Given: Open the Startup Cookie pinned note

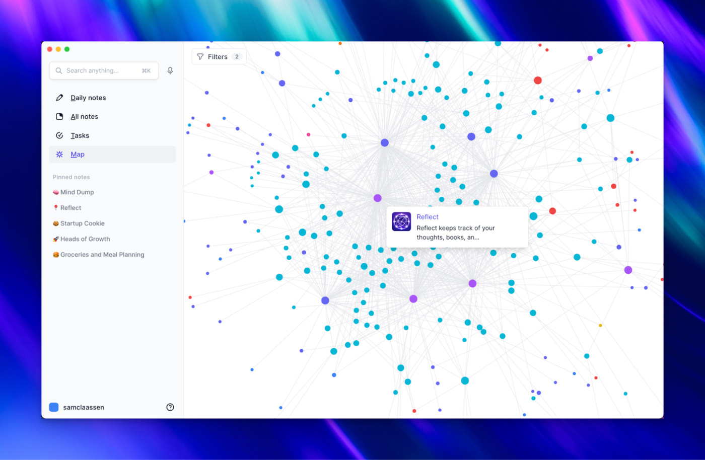Looking at the screenshot, I should tap(79, 223).
